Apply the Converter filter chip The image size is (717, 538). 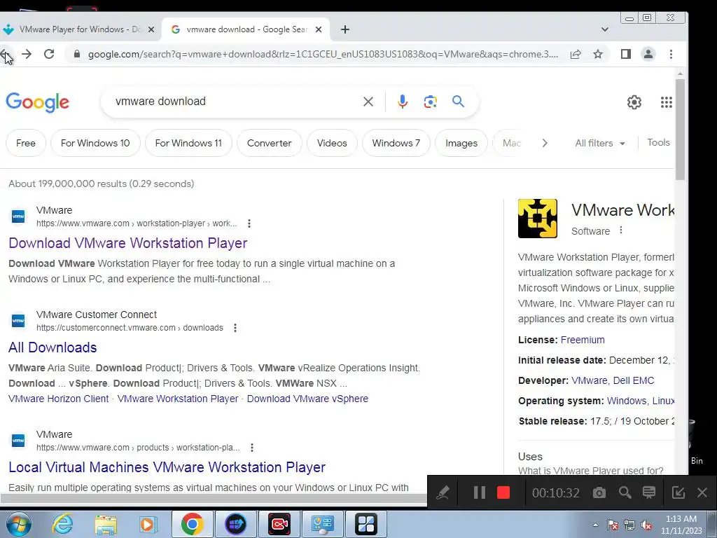click(270, 143)
